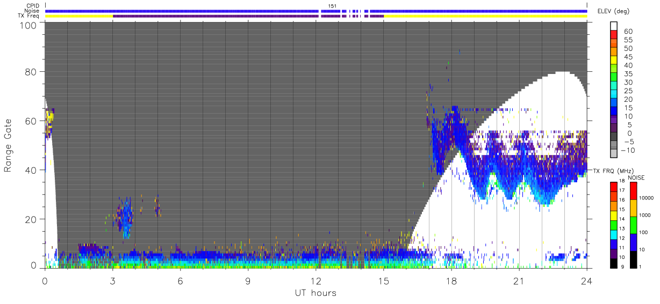Pick TX FRQ colorbar segment between 13 and 14
660x304 pixels.
coord(614,225)
